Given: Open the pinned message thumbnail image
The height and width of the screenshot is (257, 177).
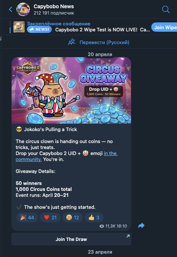Looking at the screenshot, I should (x=19, y=27).
